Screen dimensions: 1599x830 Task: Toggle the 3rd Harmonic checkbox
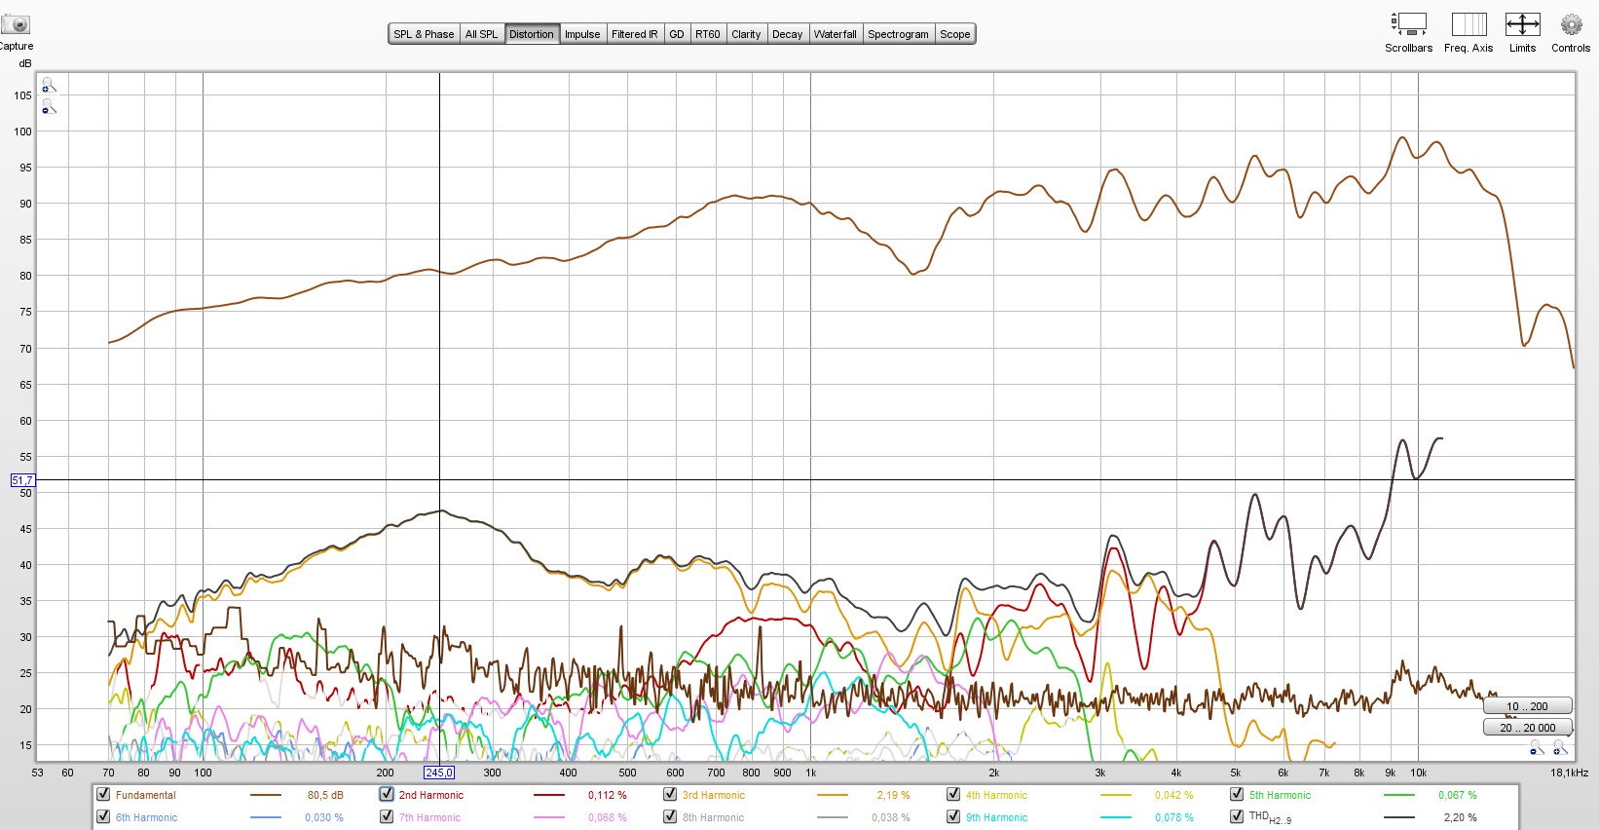670,794
